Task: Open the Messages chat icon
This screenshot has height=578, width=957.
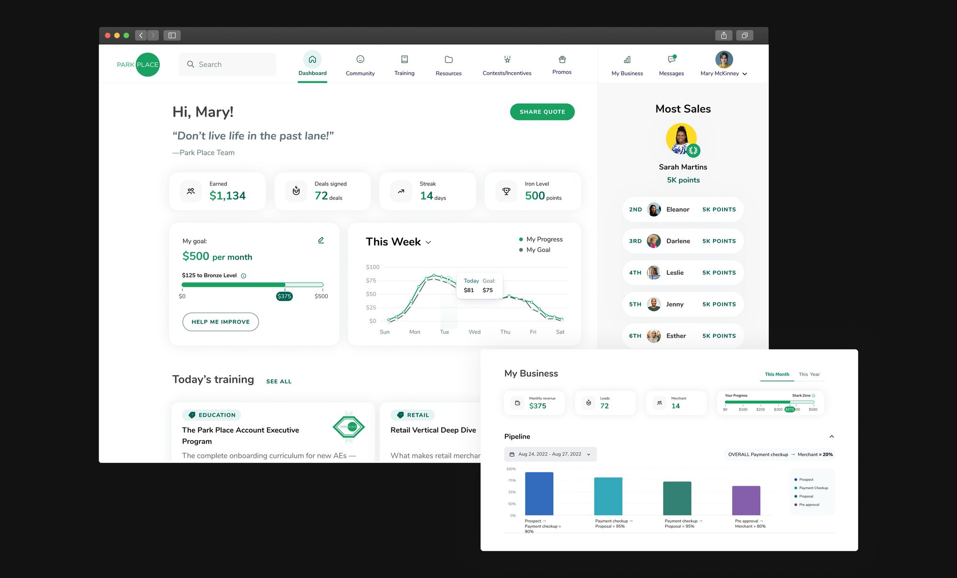Action: [671, 59]
